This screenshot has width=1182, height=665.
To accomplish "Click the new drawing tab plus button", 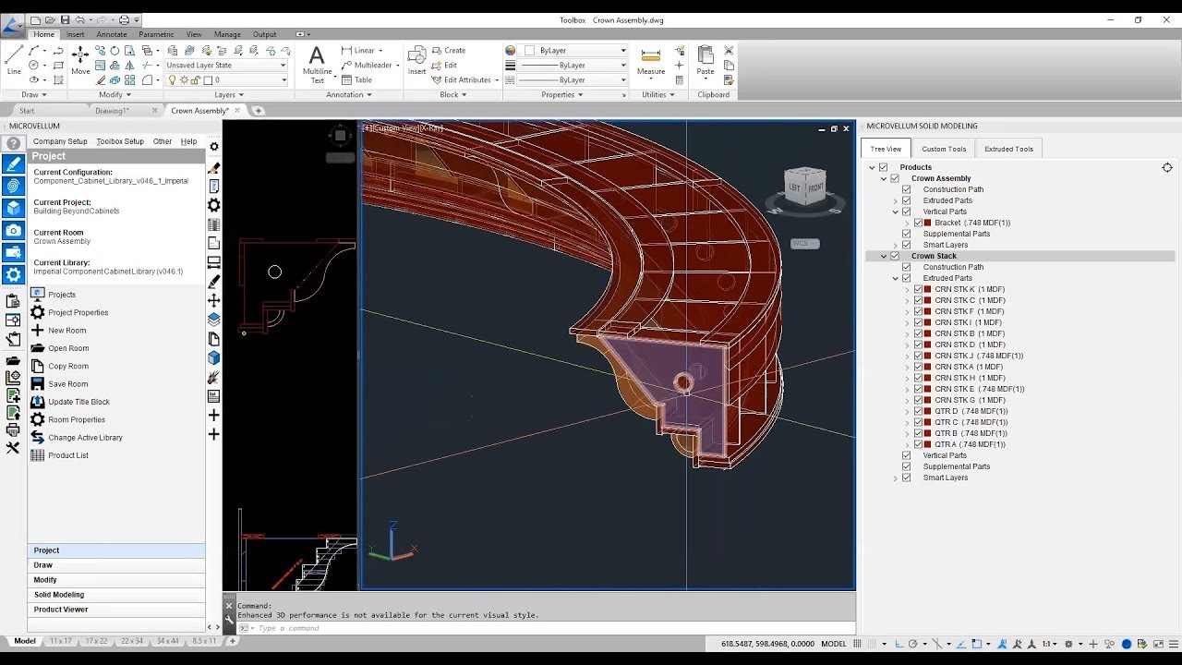I will [259, 111].
